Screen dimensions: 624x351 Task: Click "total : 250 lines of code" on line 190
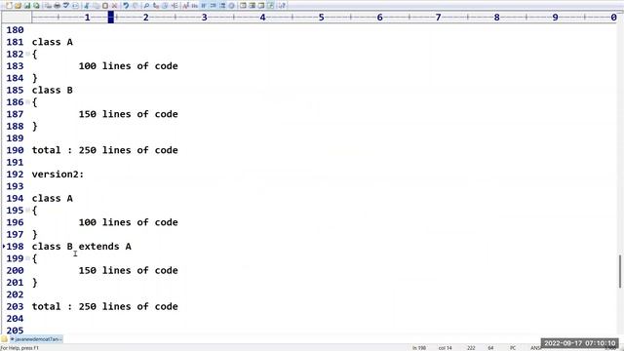click(105, 150)
